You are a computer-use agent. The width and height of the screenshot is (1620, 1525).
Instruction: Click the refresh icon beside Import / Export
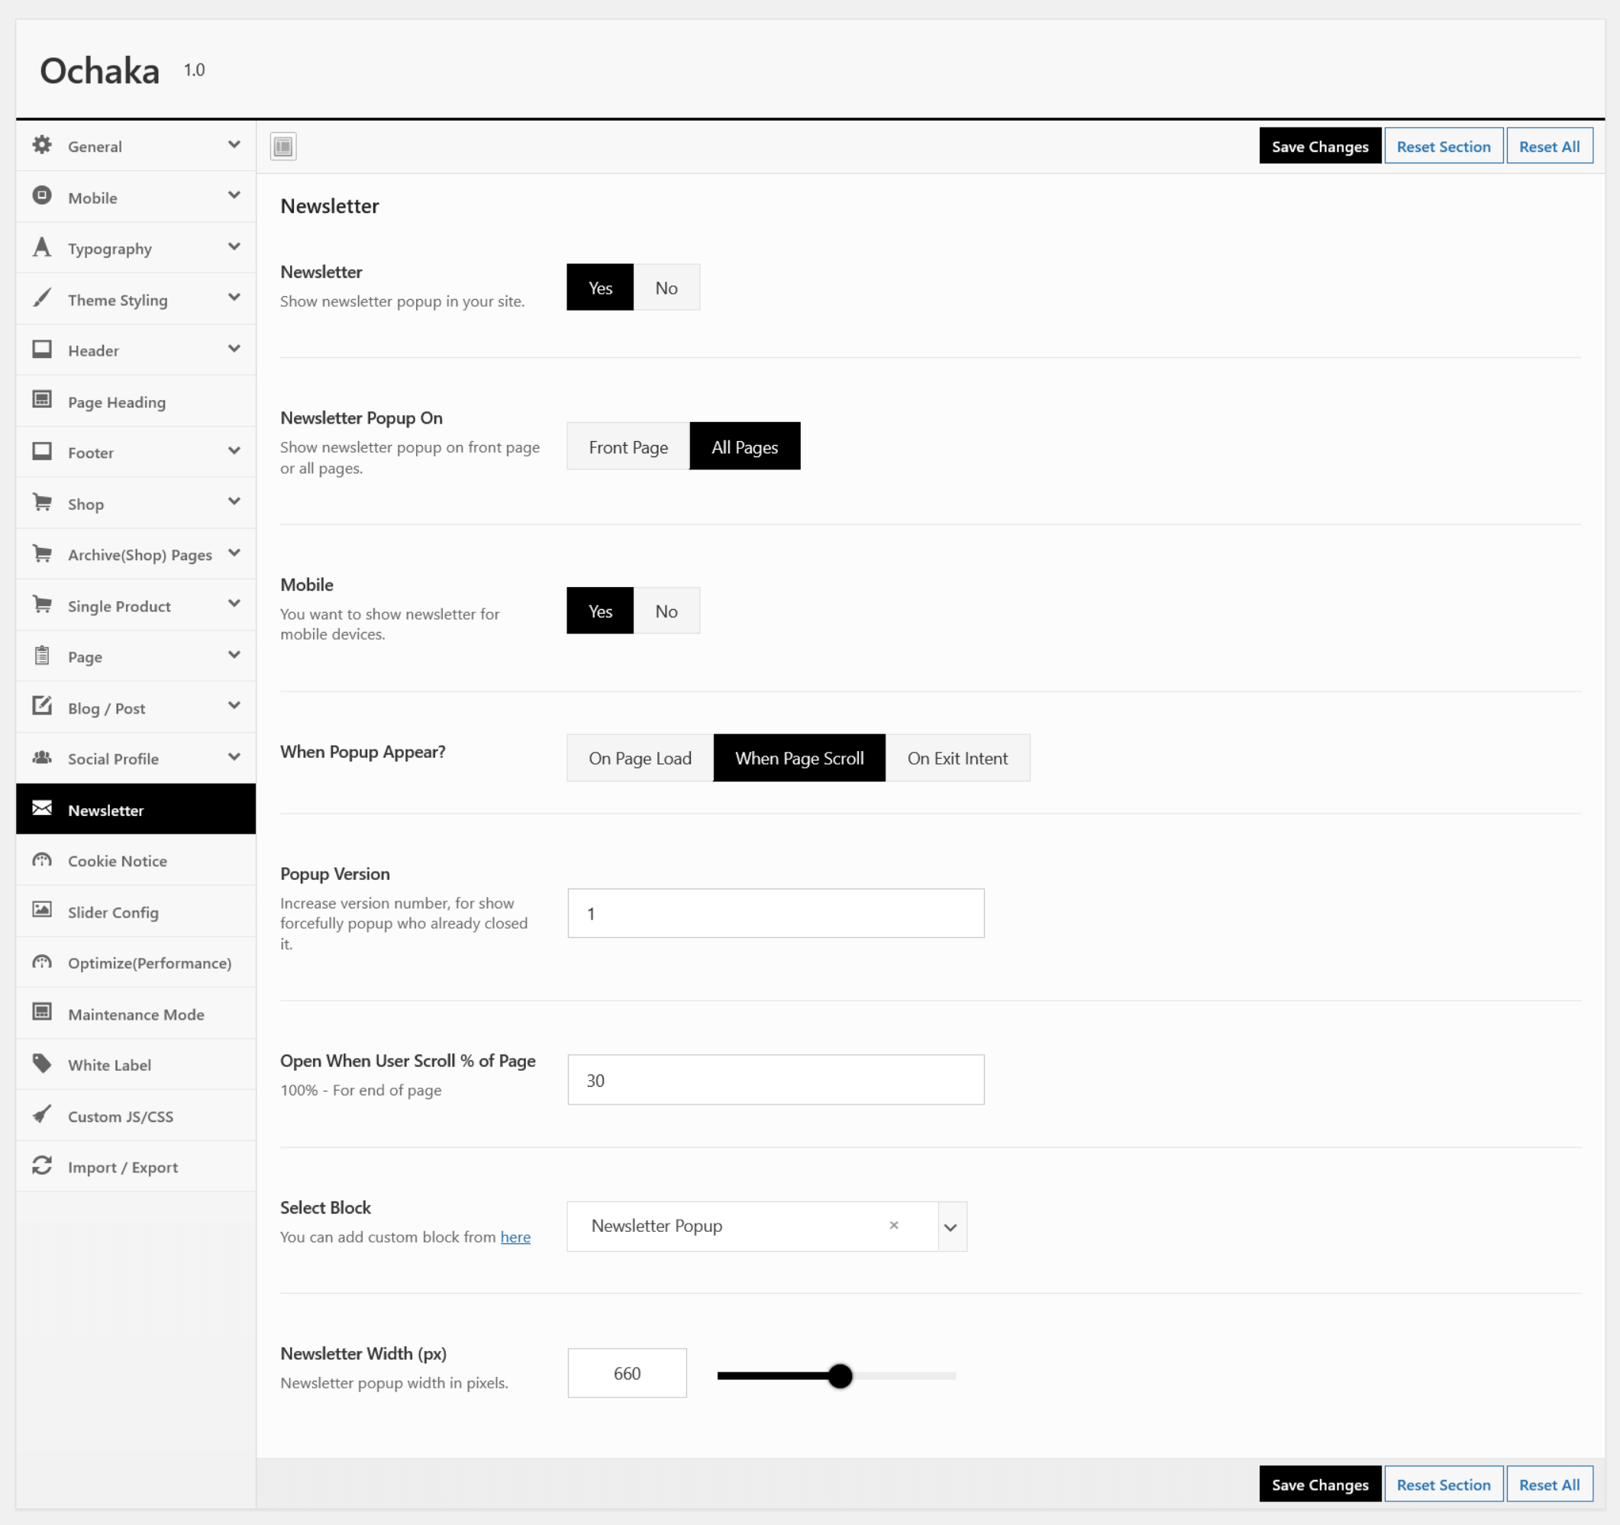click(43, 1166)
